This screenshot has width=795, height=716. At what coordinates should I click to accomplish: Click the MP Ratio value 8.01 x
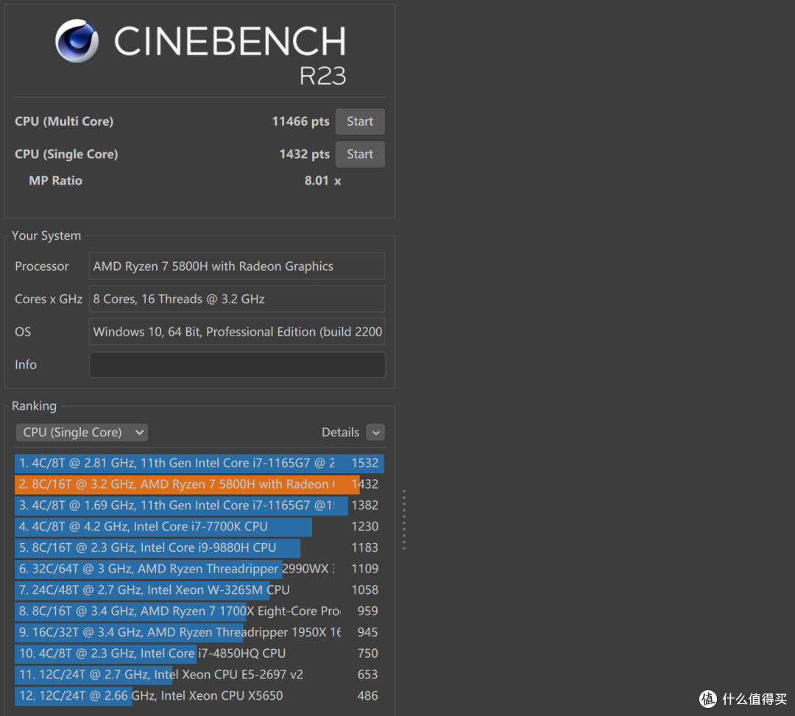(322, 181)
